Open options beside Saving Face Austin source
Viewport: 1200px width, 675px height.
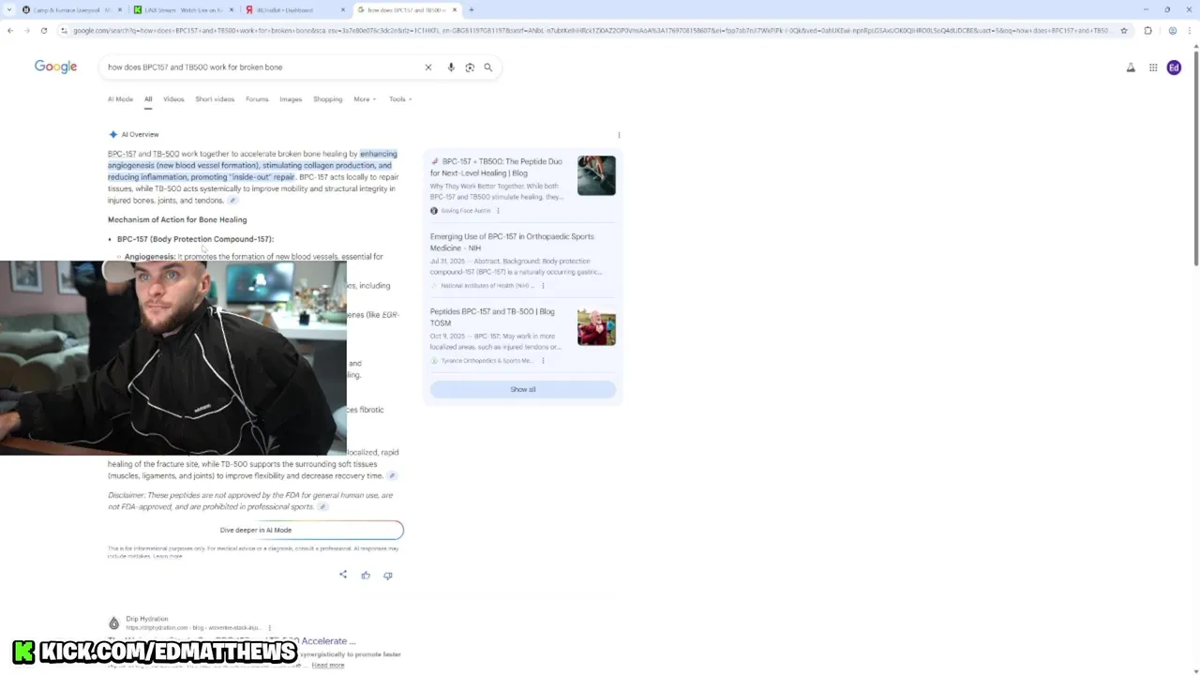coord(498,211)
